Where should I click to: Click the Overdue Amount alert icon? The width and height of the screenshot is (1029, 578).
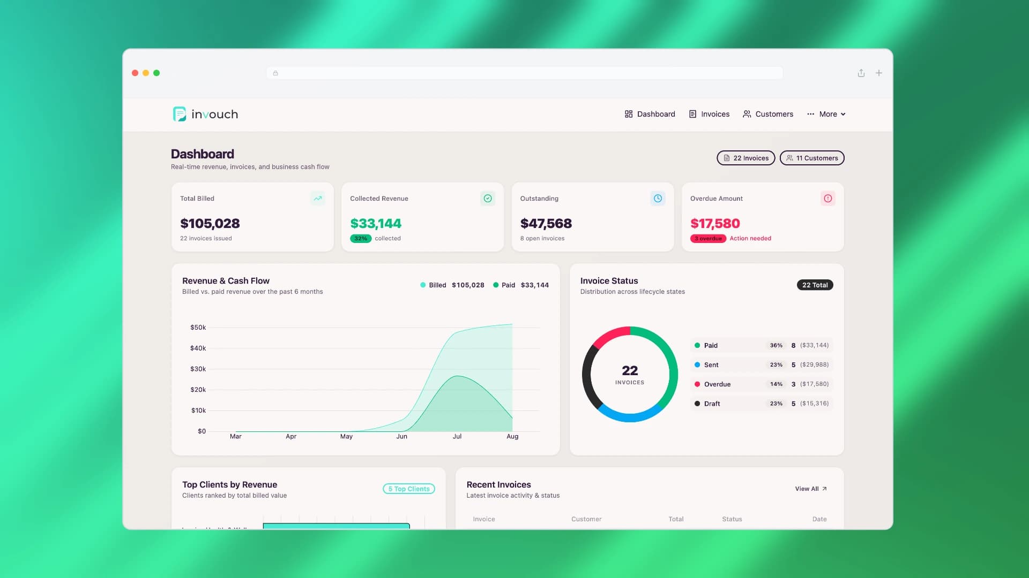tap(828, 199)
